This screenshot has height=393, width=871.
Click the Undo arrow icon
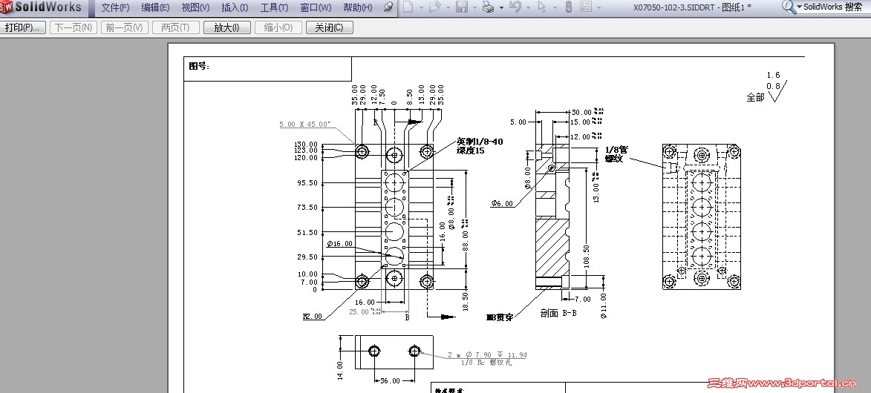tap(515, 7)
